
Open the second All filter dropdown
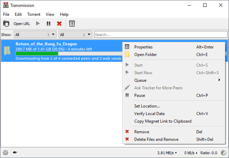(75, 34)
